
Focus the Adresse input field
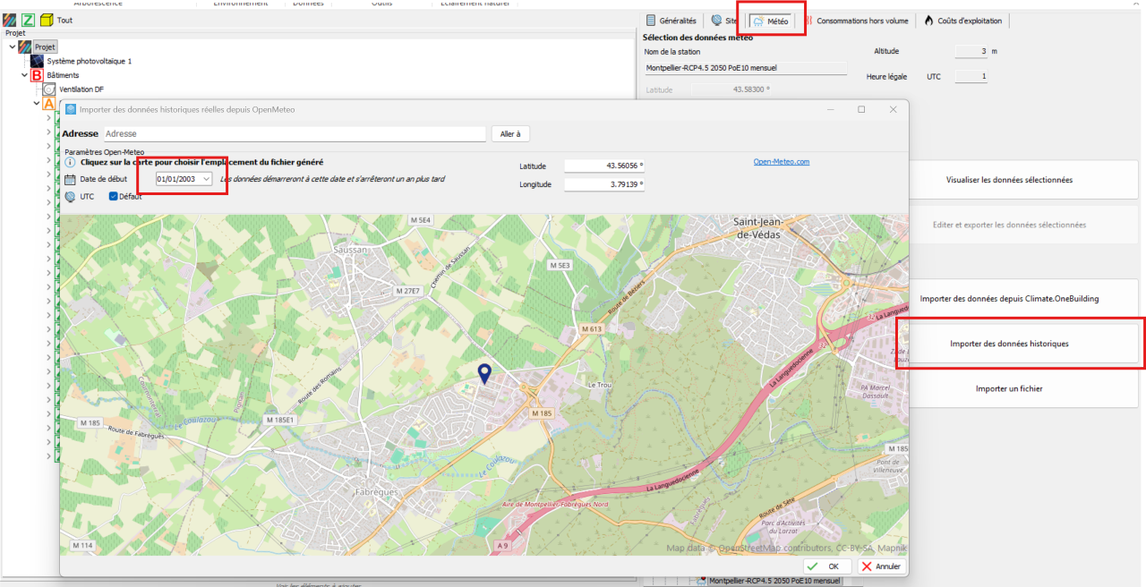click(295, 133)
